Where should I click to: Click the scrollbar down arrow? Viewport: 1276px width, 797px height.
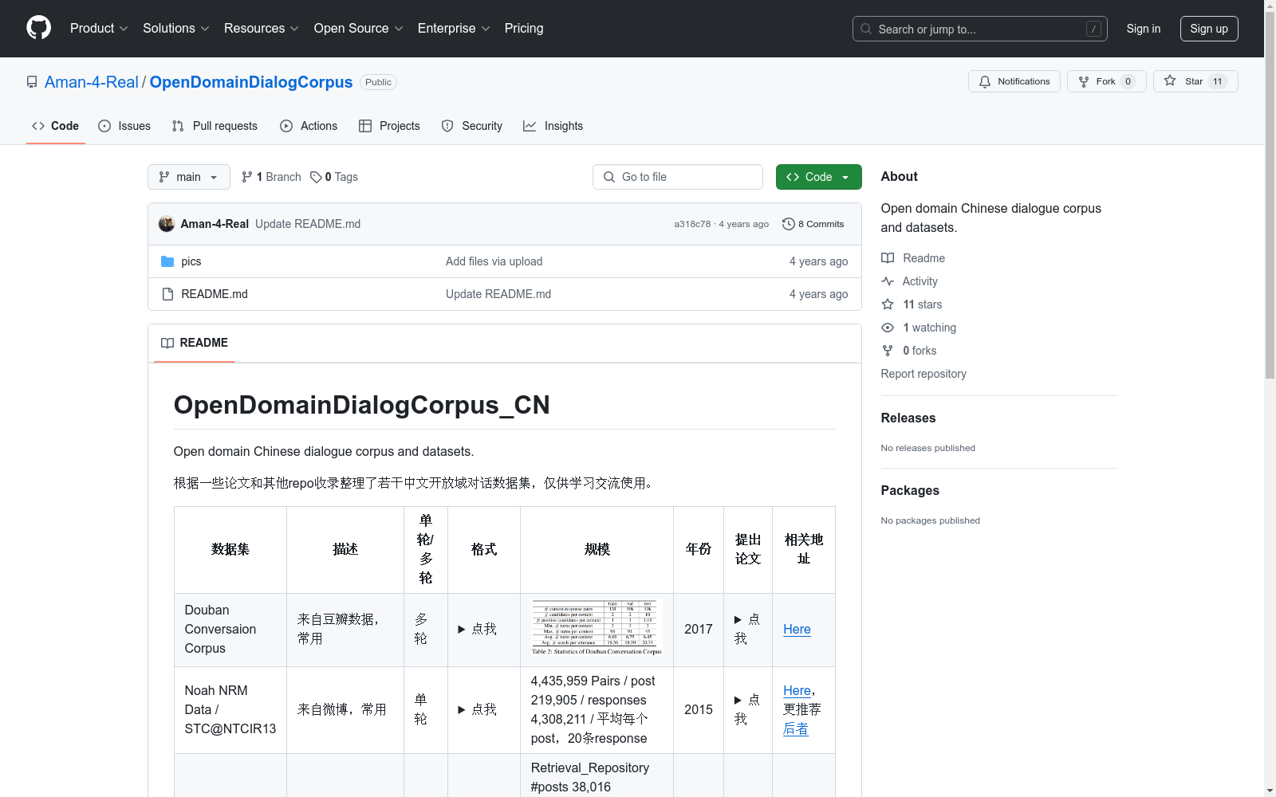point(1270,791)
